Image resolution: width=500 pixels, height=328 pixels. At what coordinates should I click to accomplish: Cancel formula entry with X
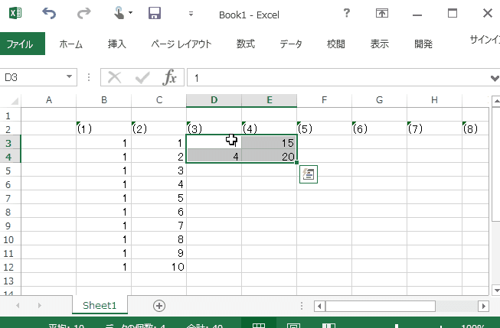pos(115,77)
